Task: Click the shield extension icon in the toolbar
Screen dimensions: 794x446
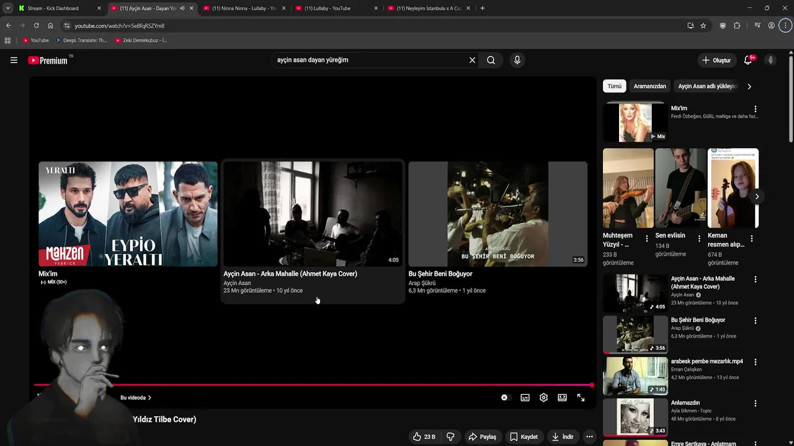Action: coord(723,25)
